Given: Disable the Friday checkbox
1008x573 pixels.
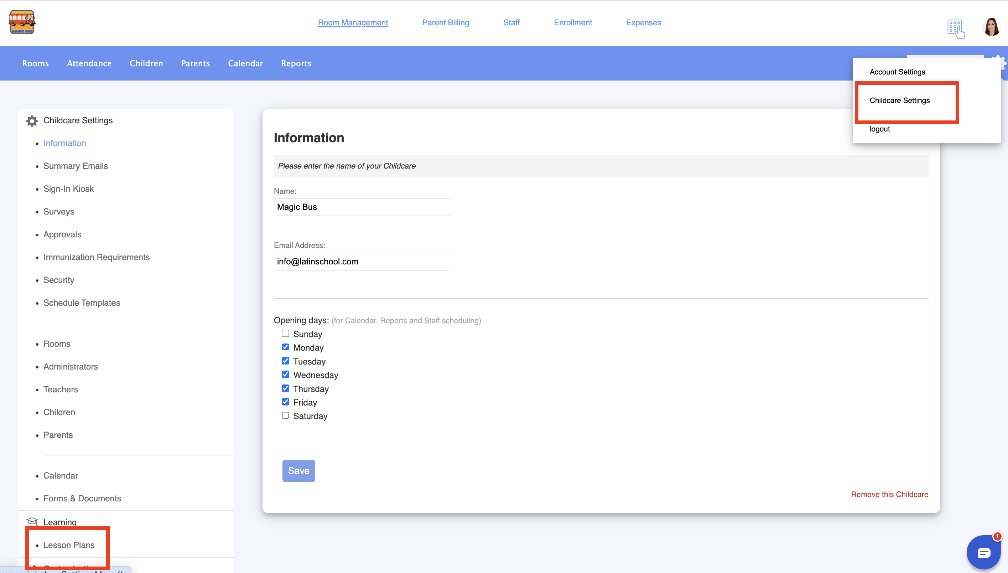Looking at the screenshot, I should tap(285, 402).
